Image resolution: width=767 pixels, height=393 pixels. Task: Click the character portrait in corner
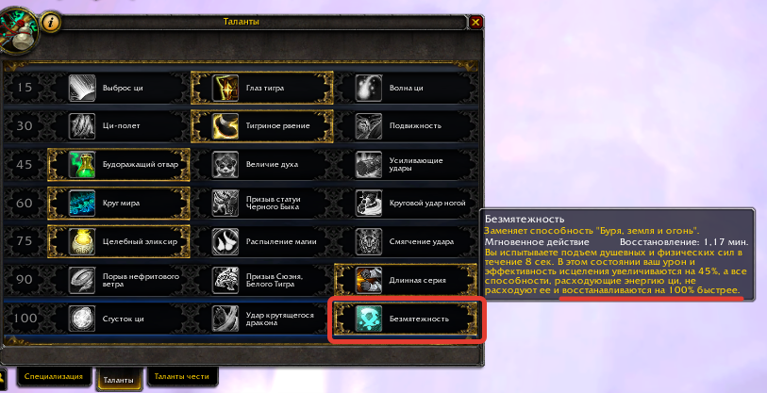pyautogui.click(x=19, y=29)
